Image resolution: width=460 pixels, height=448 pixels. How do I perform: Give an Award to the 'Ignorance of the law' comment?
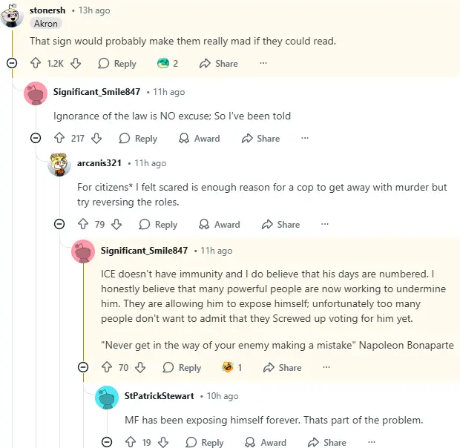[200, 139]
